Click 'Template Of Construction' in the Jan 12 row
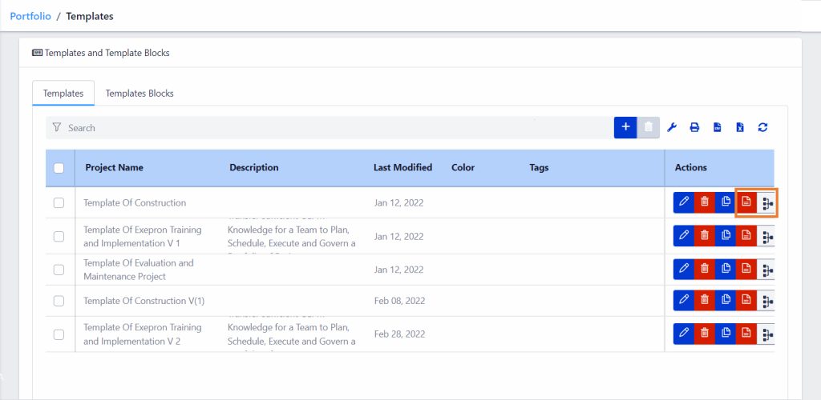Screen dimensions: 821x400 click(x=135, y=202)
